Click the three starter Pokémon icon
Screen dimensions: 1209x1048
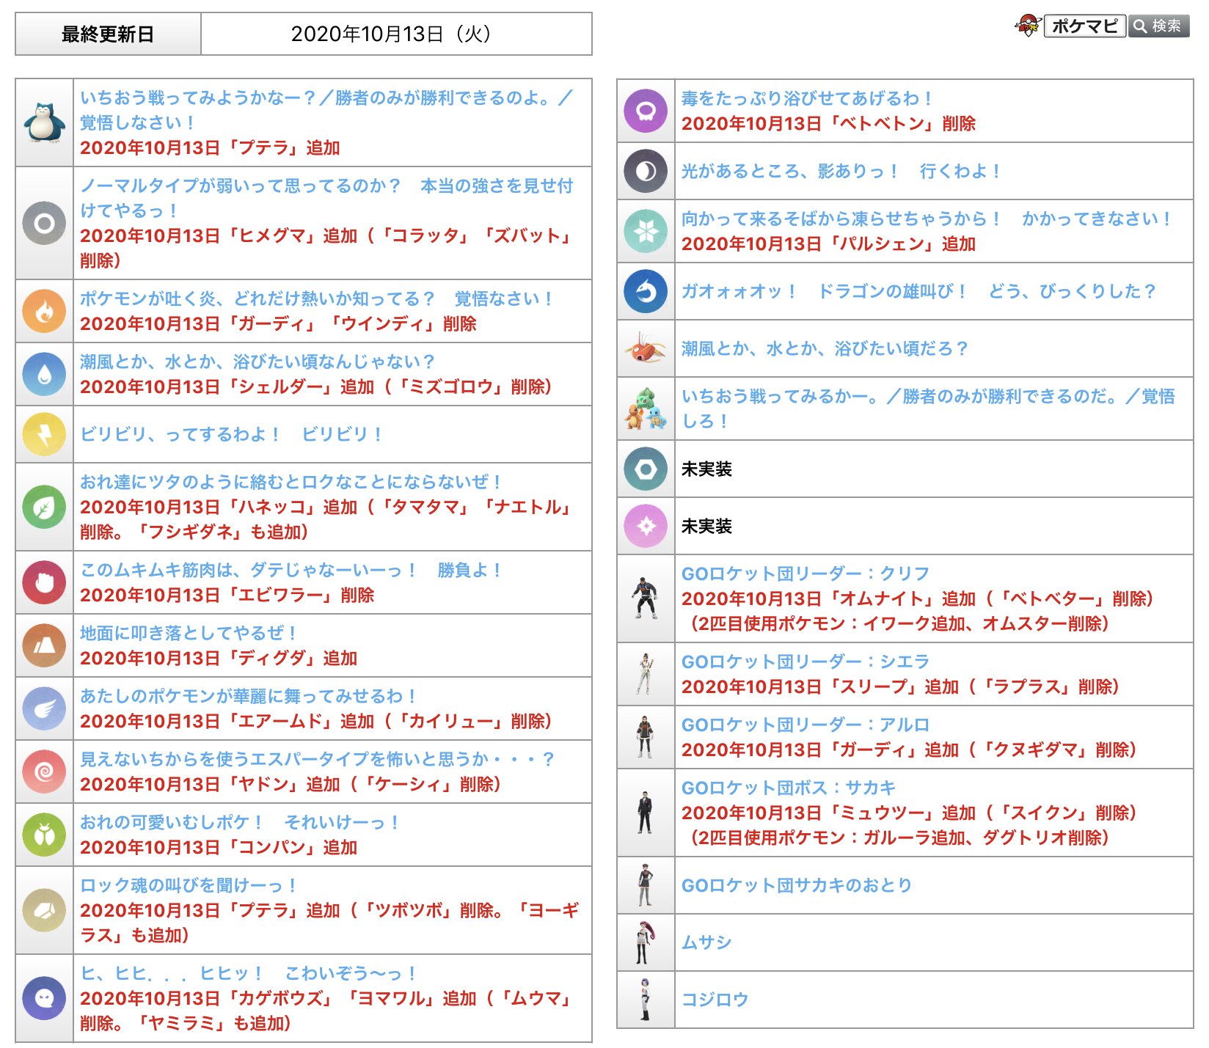(646, 408)
